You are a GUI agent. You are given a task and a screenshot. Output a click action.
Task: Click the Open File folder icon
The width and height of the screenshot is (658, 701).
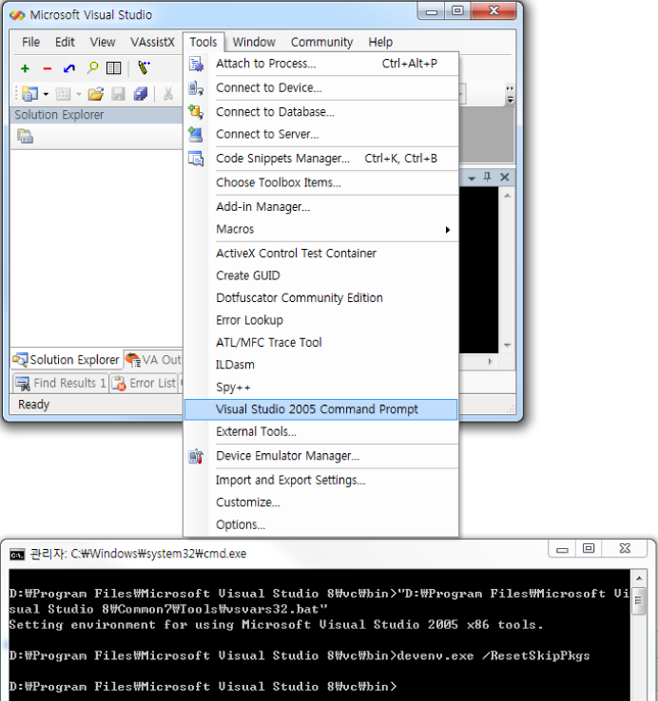(96, 94)
